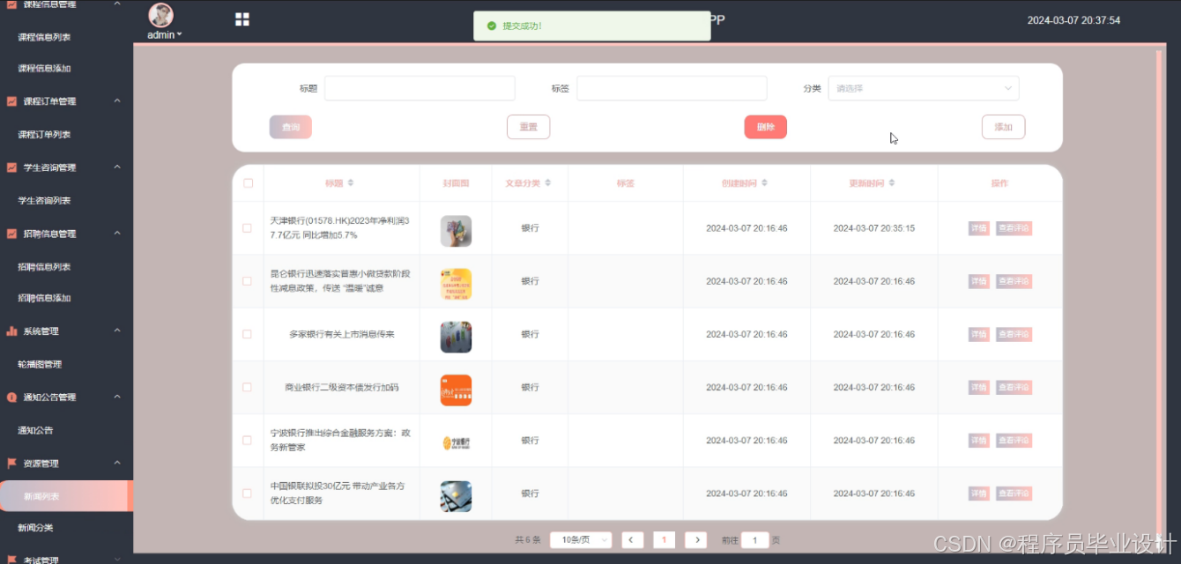Viewport: 1181px width, 564px height.
Task: Toggle the select-all checkbox in table header
Action: [x=248, y=182]
